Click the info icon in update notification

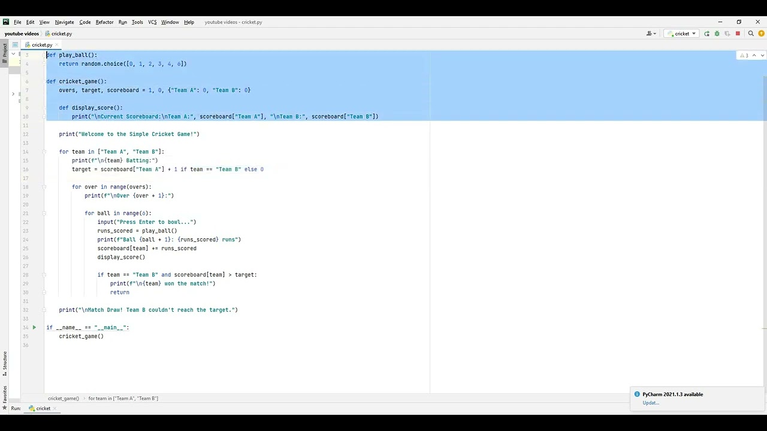point(637,394)
